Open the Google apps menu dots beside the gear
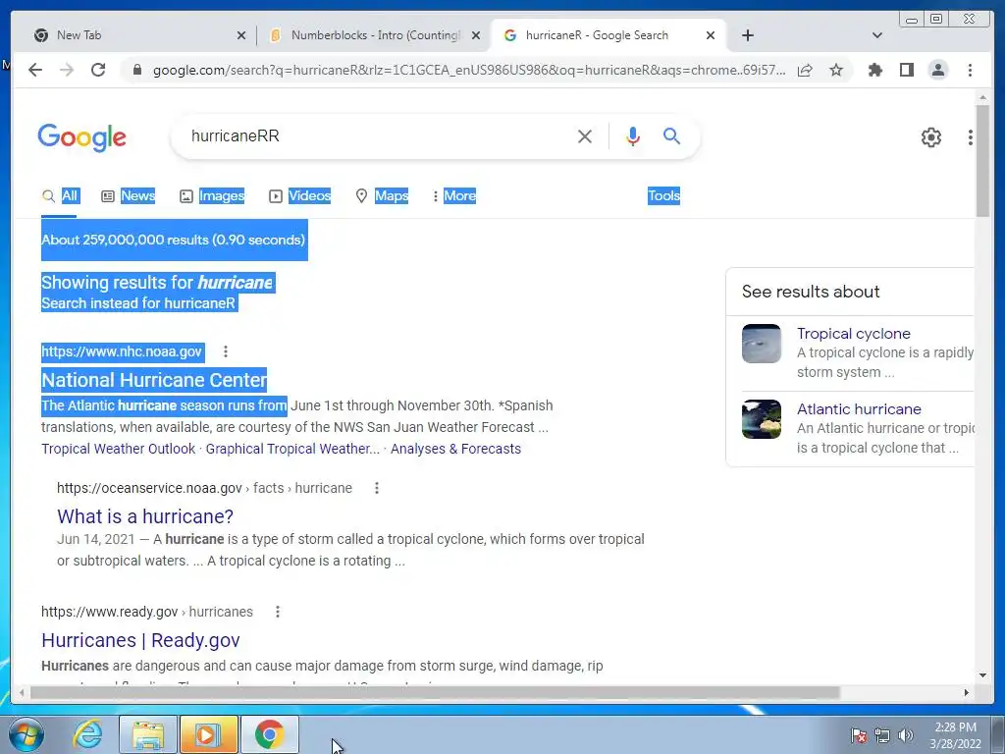The width and height of the screenshot is (1005, 754). 970,137
